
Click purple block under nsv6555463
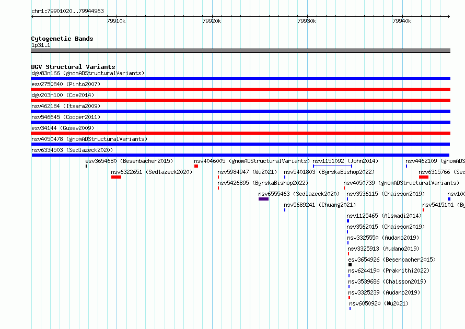point(263,199)
